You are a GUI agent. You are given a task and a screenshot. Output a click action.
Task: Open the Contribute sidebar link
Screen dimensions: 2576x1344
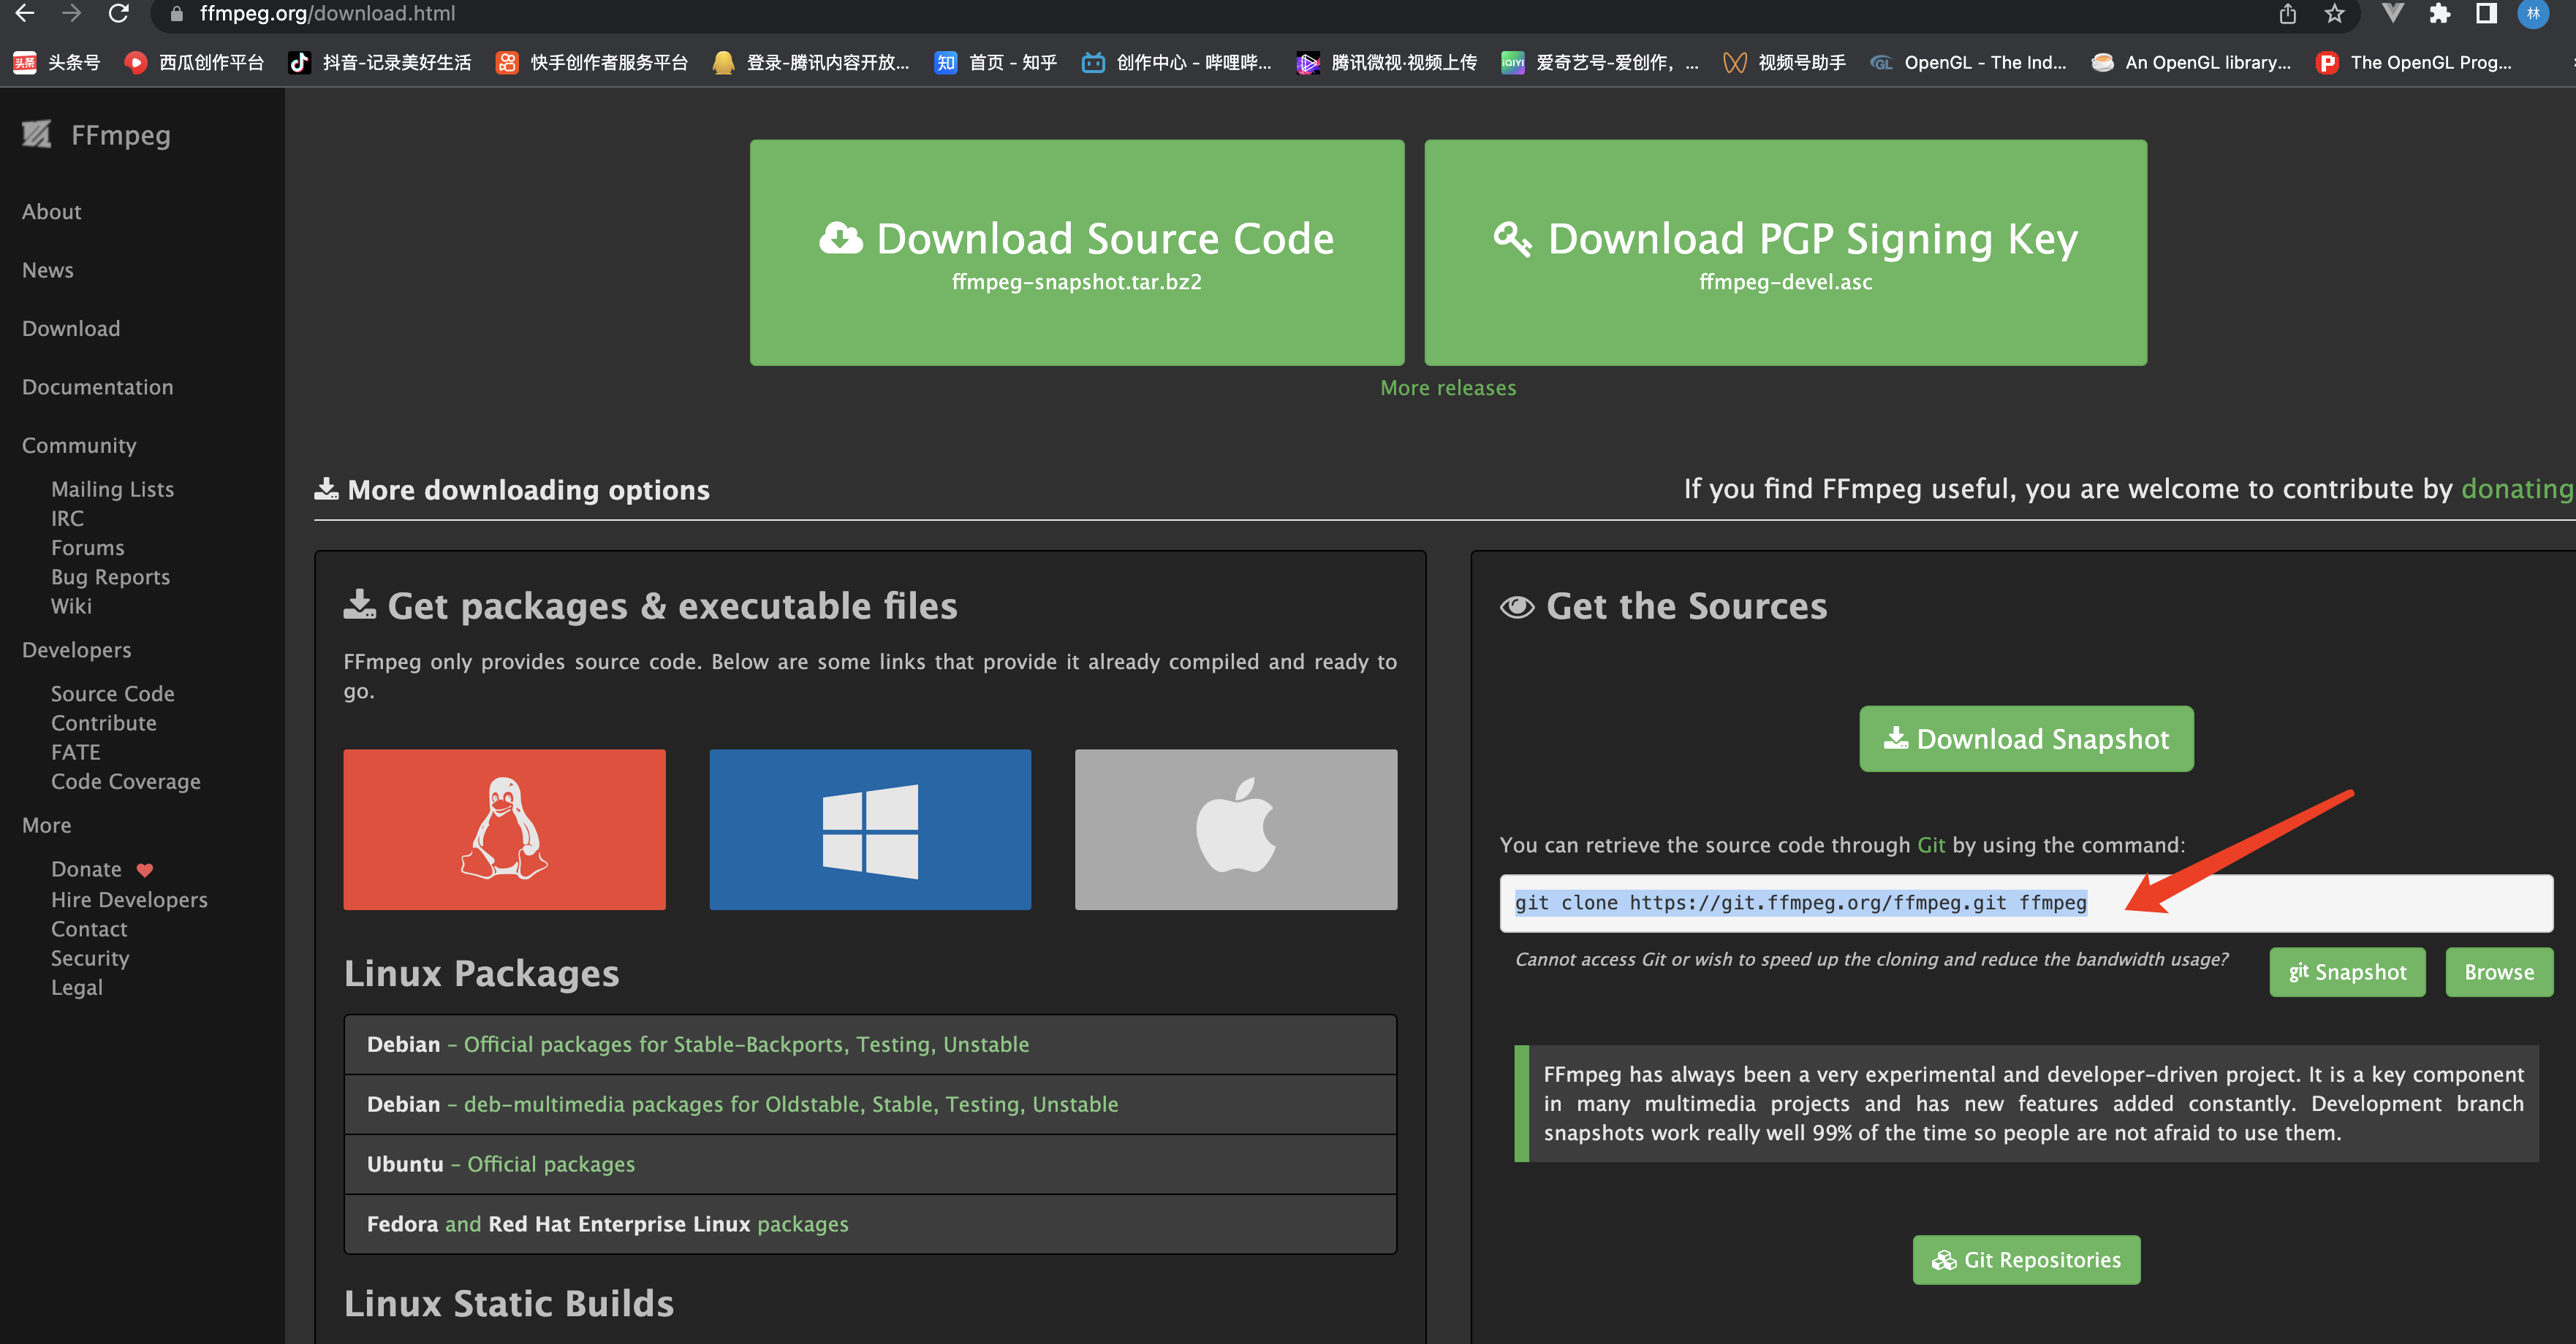pos(104,723)
